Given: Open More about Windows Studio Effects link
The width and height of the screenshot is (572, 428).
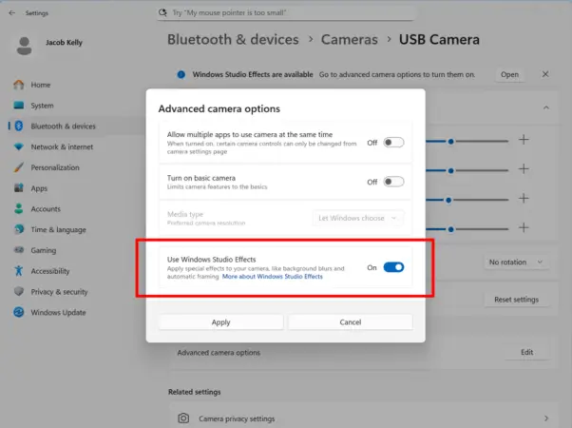Looking at the screenshot, I should [273, 276].
